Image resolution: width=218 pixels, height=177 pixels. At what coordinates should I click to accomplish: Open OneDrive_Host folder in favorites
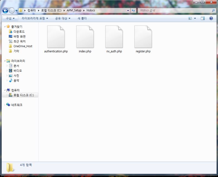[23, 46]
